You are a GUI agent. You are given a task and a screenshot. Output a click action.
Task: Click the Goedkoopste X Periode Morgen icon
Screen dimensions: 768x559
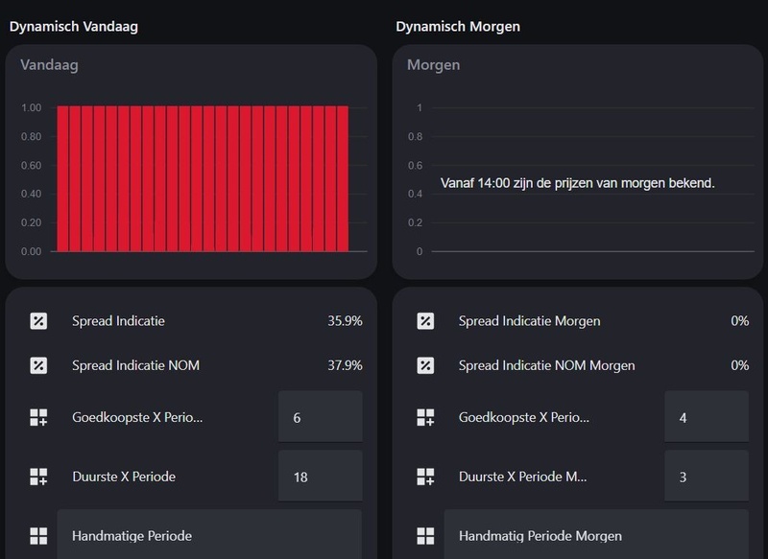point(425,417)
